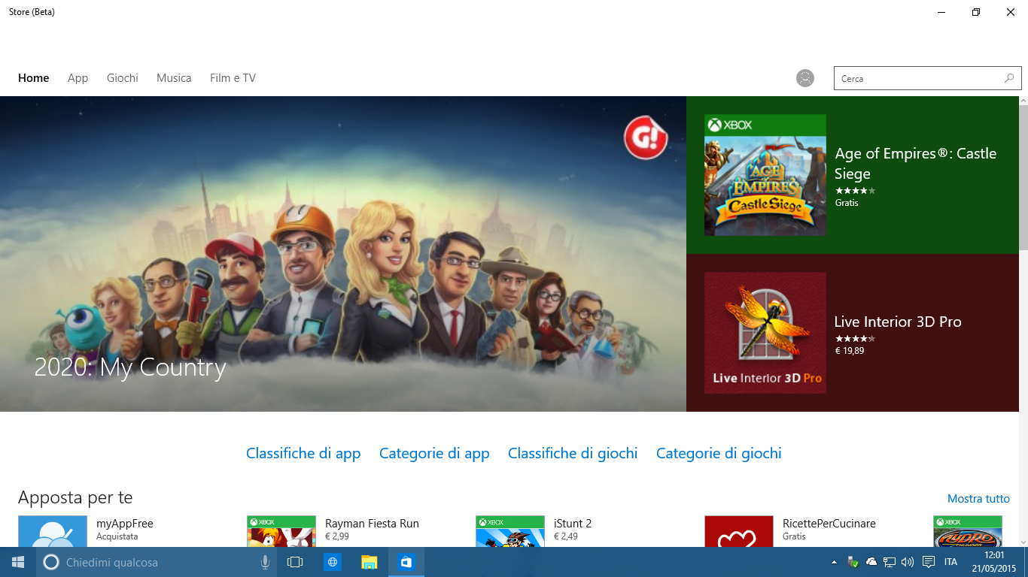Screen dimensions: 1028x577
Task: Open the OneDrive cloud tray icon
Action: pyautogui.click(x=871, y=562)
